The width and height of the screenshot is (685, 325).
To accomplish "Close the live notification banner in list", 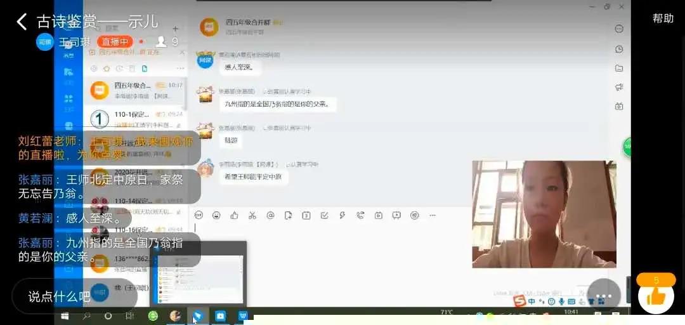I will (182, 52).
